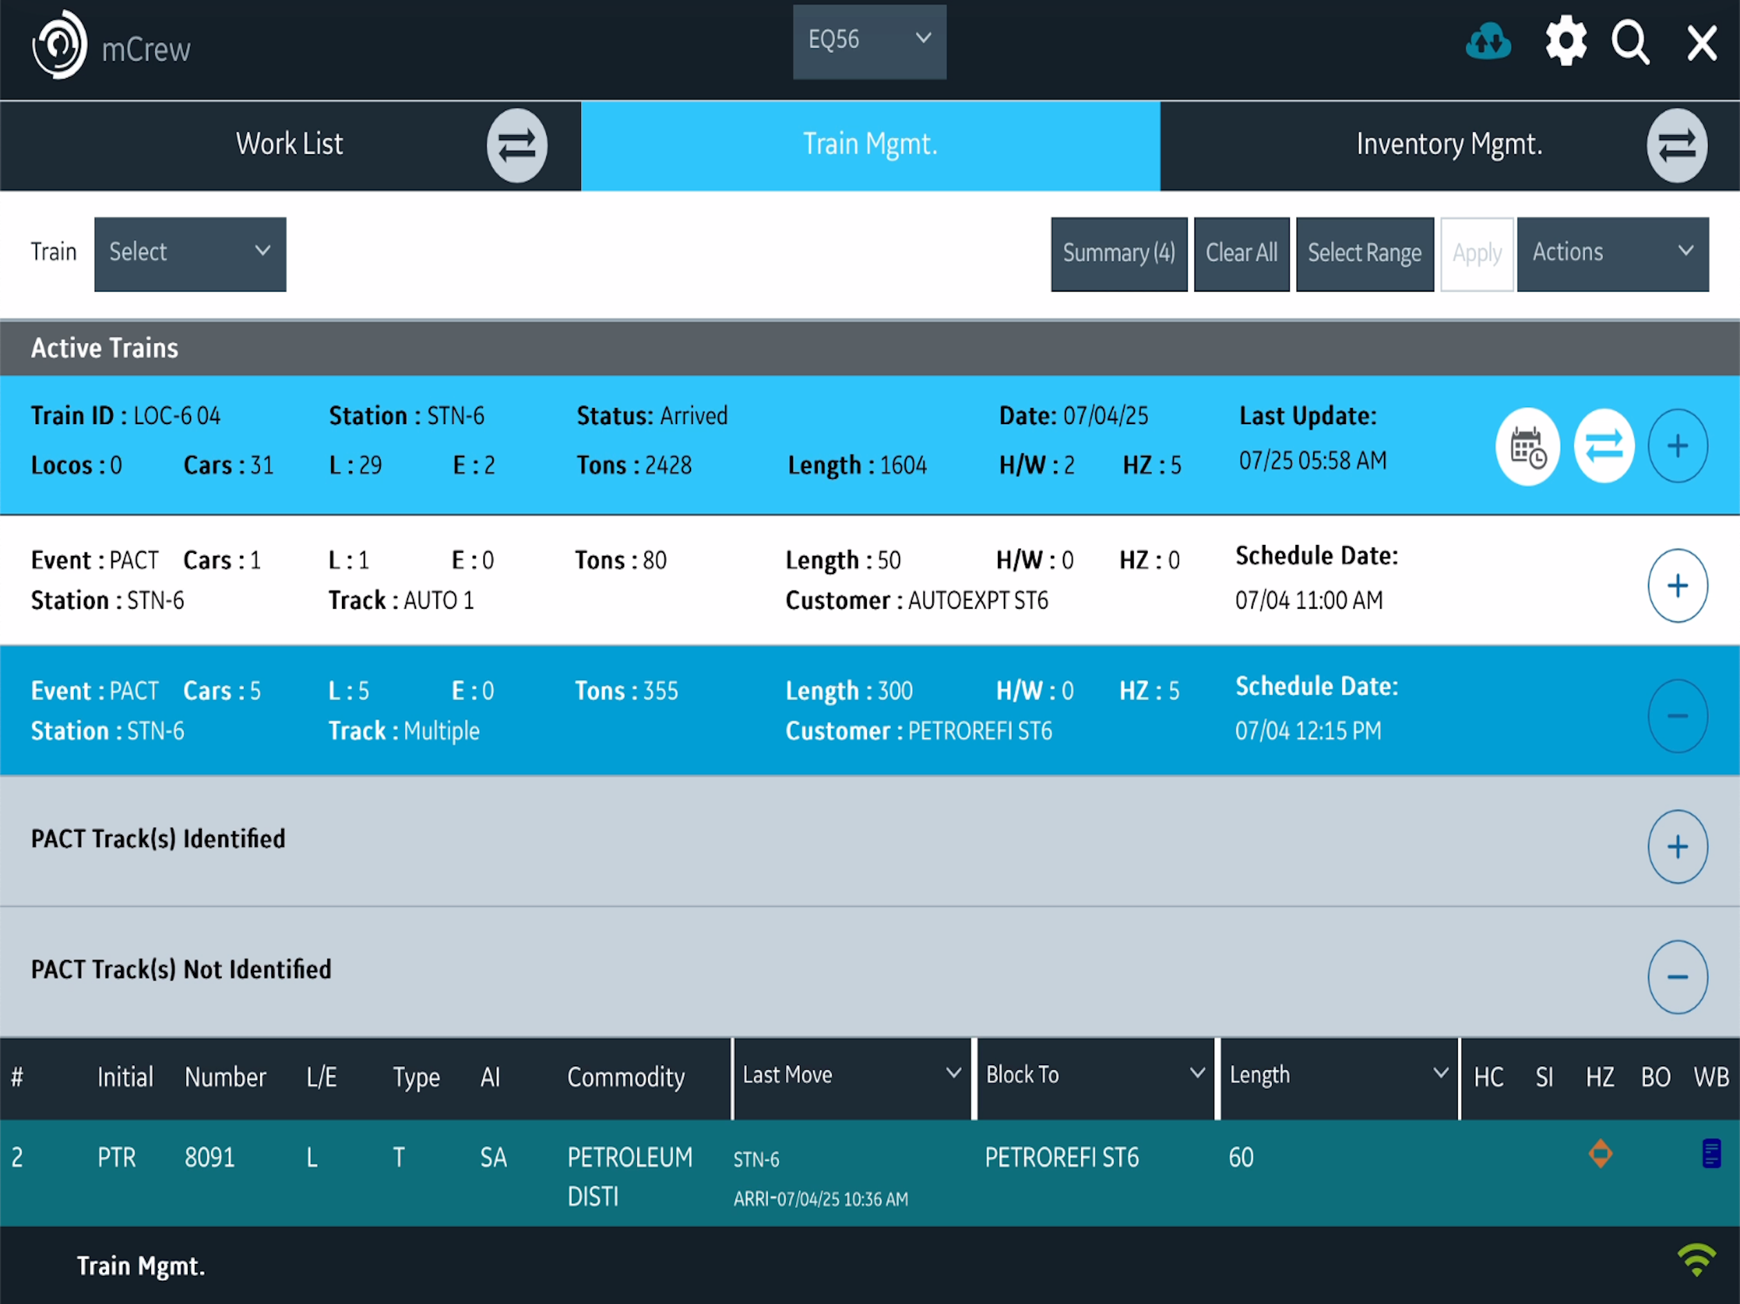Click the Type column header
The height and width of the screenshot is (1304, 1740).
416,1077
